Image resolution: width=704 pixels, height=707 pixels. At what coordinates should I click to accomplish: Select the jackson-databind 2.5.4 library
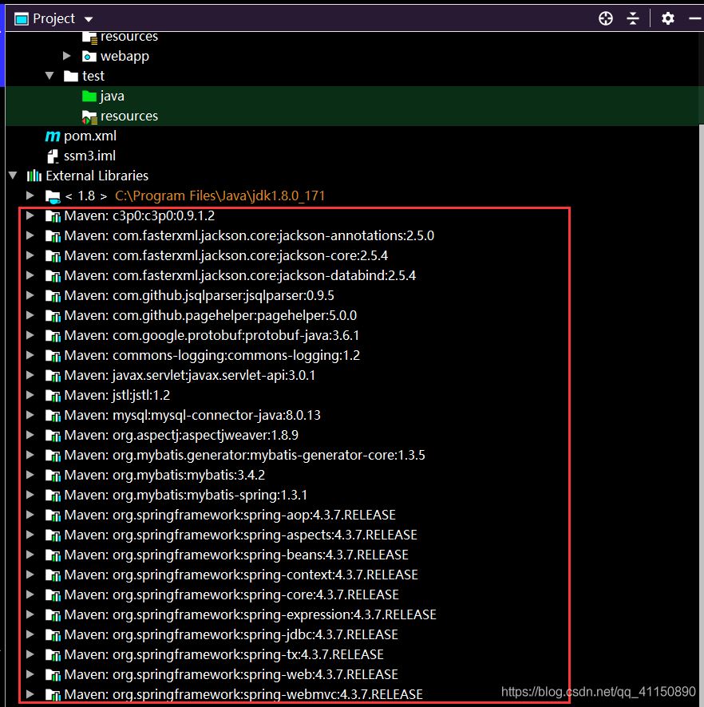click(240, 275)
